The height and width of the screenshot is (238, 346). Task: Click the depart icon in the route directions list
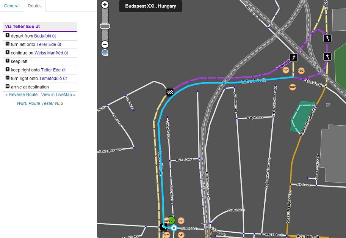(x=8, y=36)
